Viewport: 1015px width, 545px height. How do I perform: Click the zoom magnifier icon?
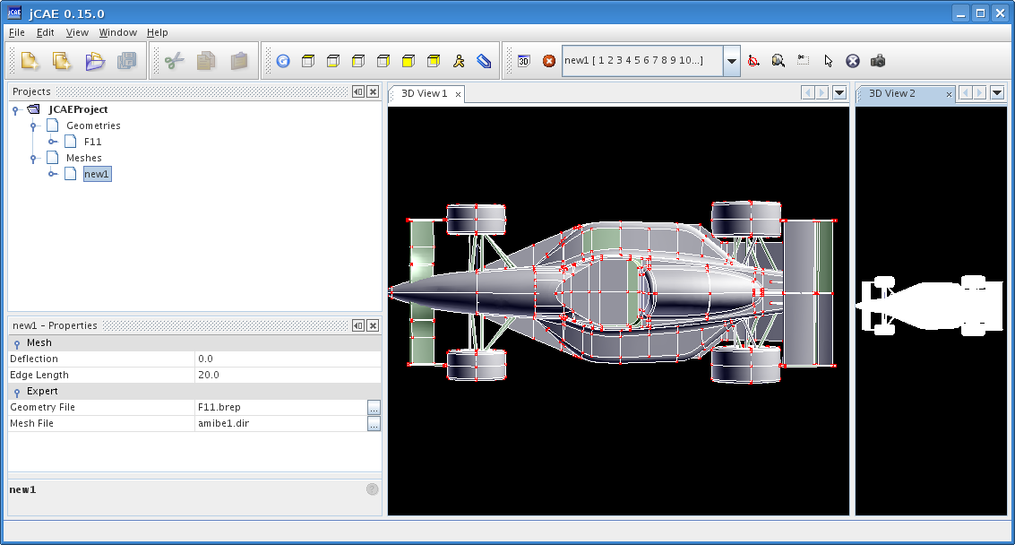[x=778, y=61]
